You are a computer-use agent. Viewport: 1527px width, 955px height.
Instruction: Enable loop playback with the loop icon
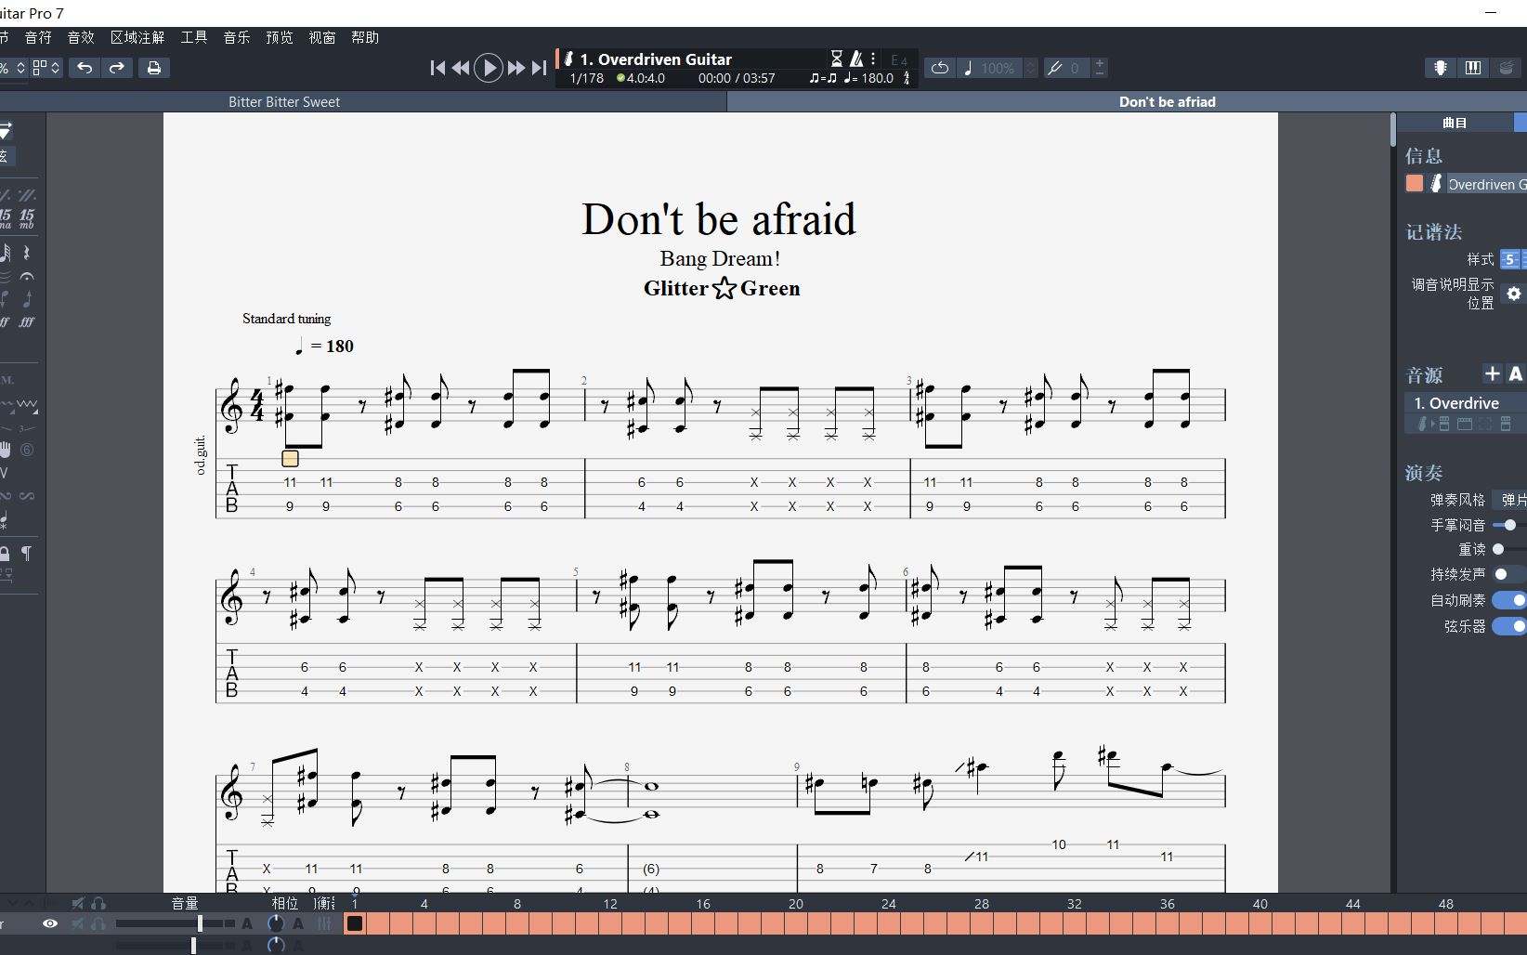[939, 68]
